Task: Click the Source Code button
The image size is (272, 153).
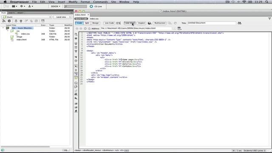Action: [x=81, y=19]
